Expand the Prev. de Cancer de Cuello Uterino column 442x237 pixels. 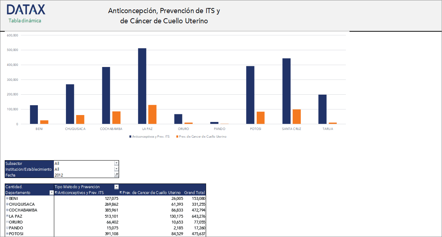click(121, 193)
